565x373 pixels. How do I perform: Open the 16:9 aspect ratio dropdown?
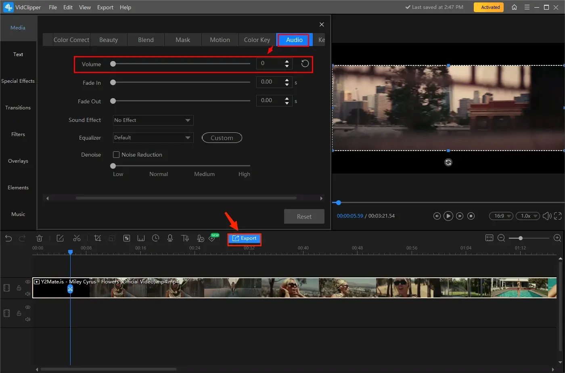501,216
